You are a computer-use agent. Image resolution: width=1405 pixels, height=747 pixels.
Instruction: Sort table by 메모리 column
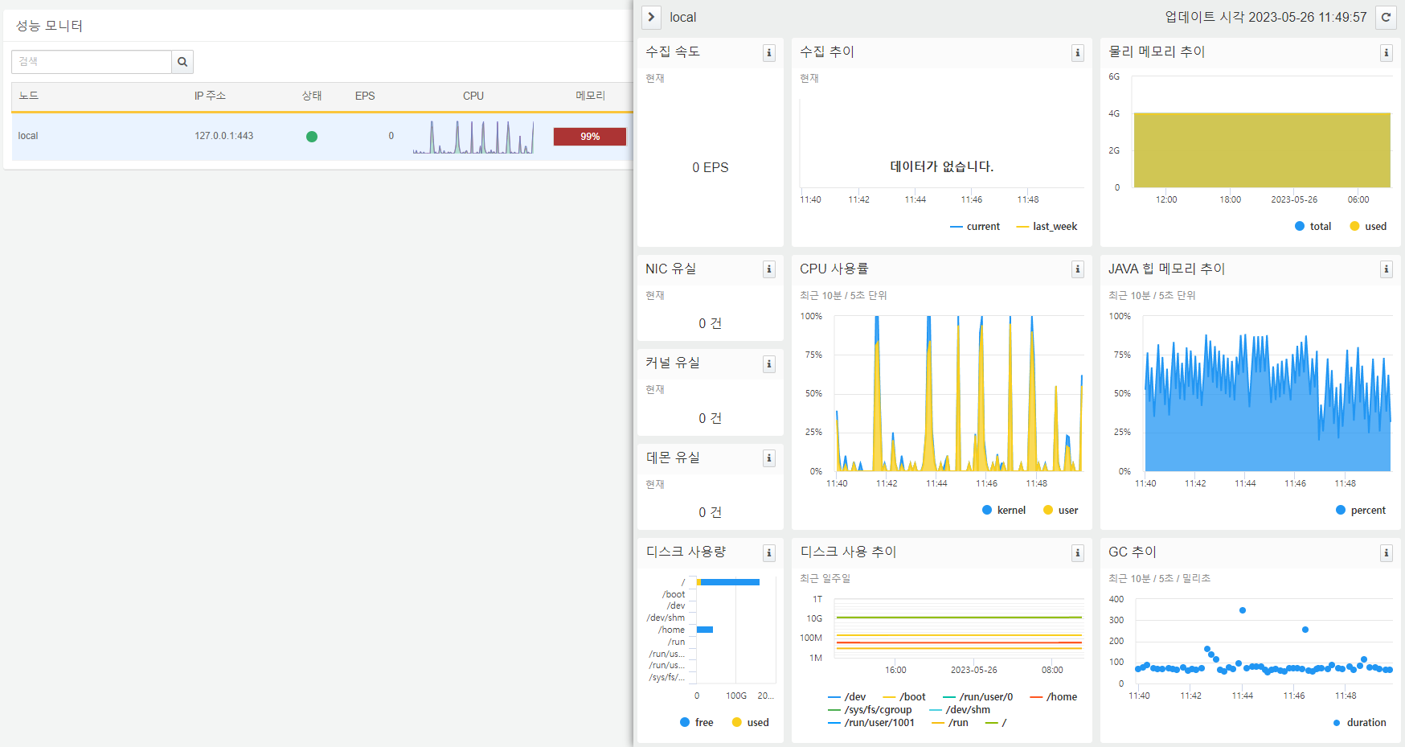(x=590, y=96)
